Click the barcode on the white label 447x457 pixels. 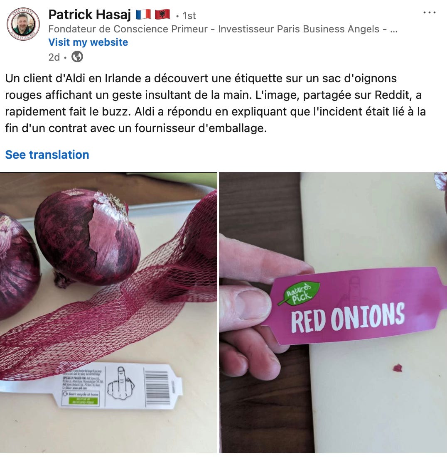pyautogui.click(x=157, y=387)
